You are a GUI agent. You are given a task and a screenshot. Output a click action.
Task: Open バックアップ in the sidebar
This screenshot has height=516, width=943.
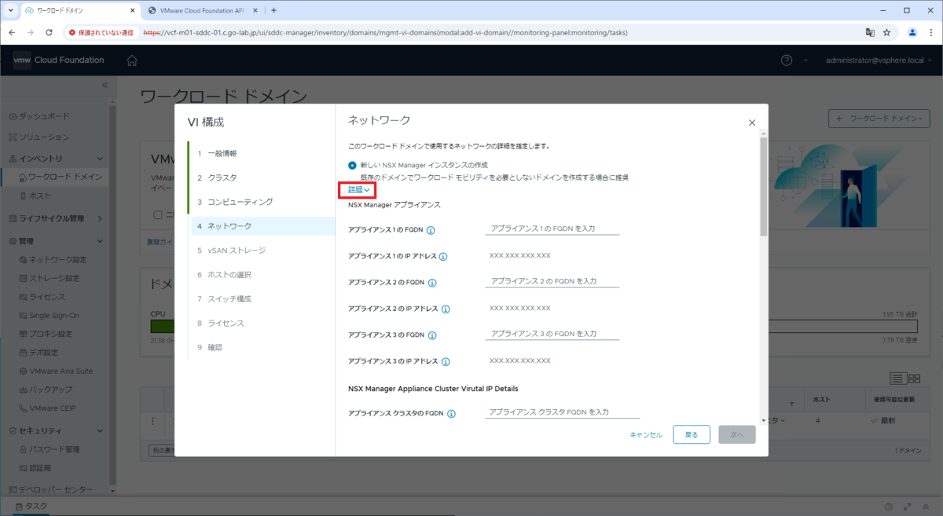(51, 390)
